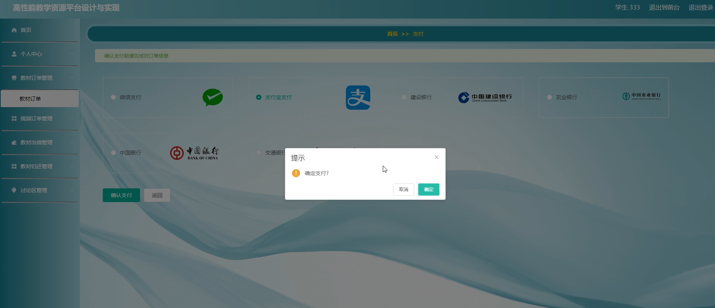
Task: Click the 确定支付? dialog message
Action: click(317, 173)
